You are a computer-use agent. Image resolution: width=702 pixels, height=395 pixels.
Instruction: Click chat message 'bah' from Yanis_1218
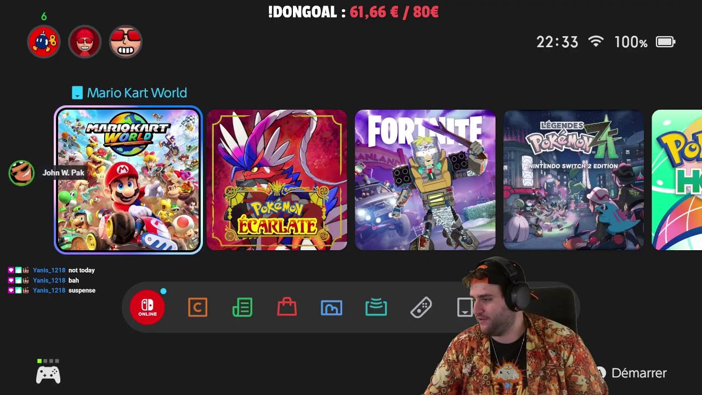point(73,280)
